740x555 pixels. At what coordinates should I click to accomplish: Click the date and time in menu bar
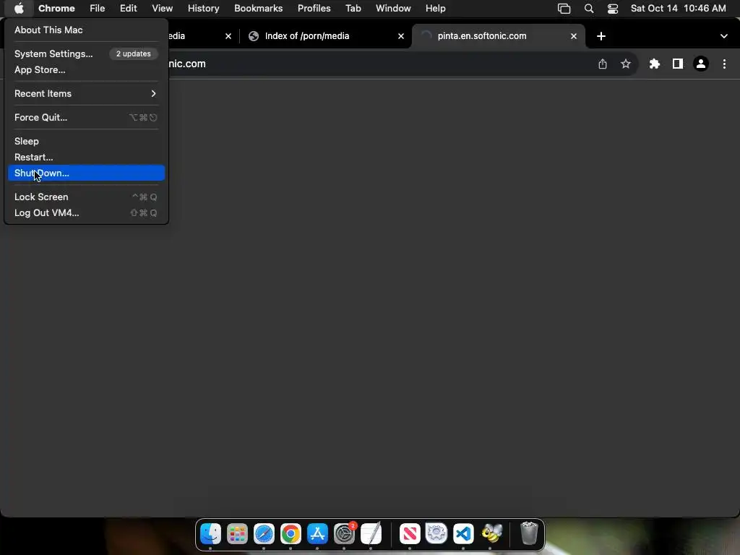(x=678, y=9)
